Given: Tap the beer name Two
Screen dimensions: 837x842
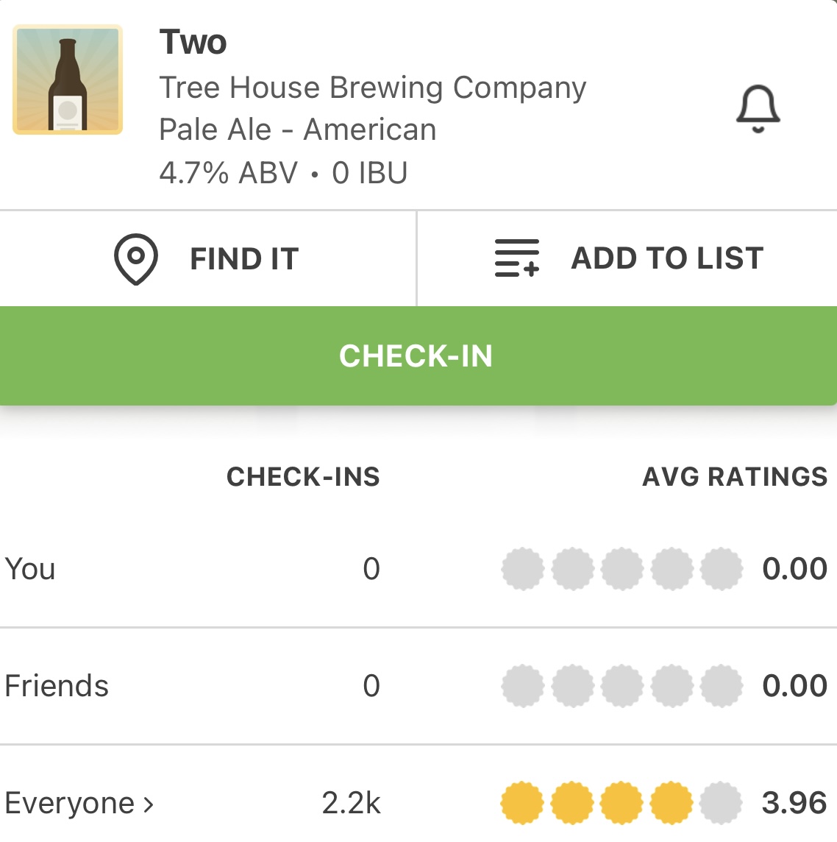Looking at the screenshot, I should [193, 43].
